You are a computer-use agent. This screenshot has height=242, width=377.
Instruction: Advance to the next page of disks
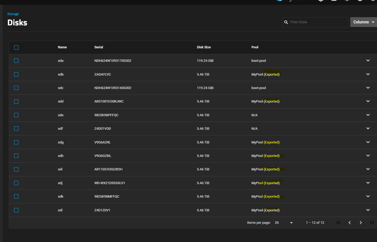[x=361, y=223]
